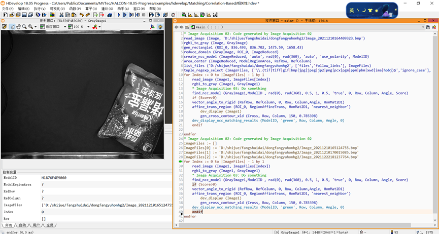Activate selected program lines icon

95,15
